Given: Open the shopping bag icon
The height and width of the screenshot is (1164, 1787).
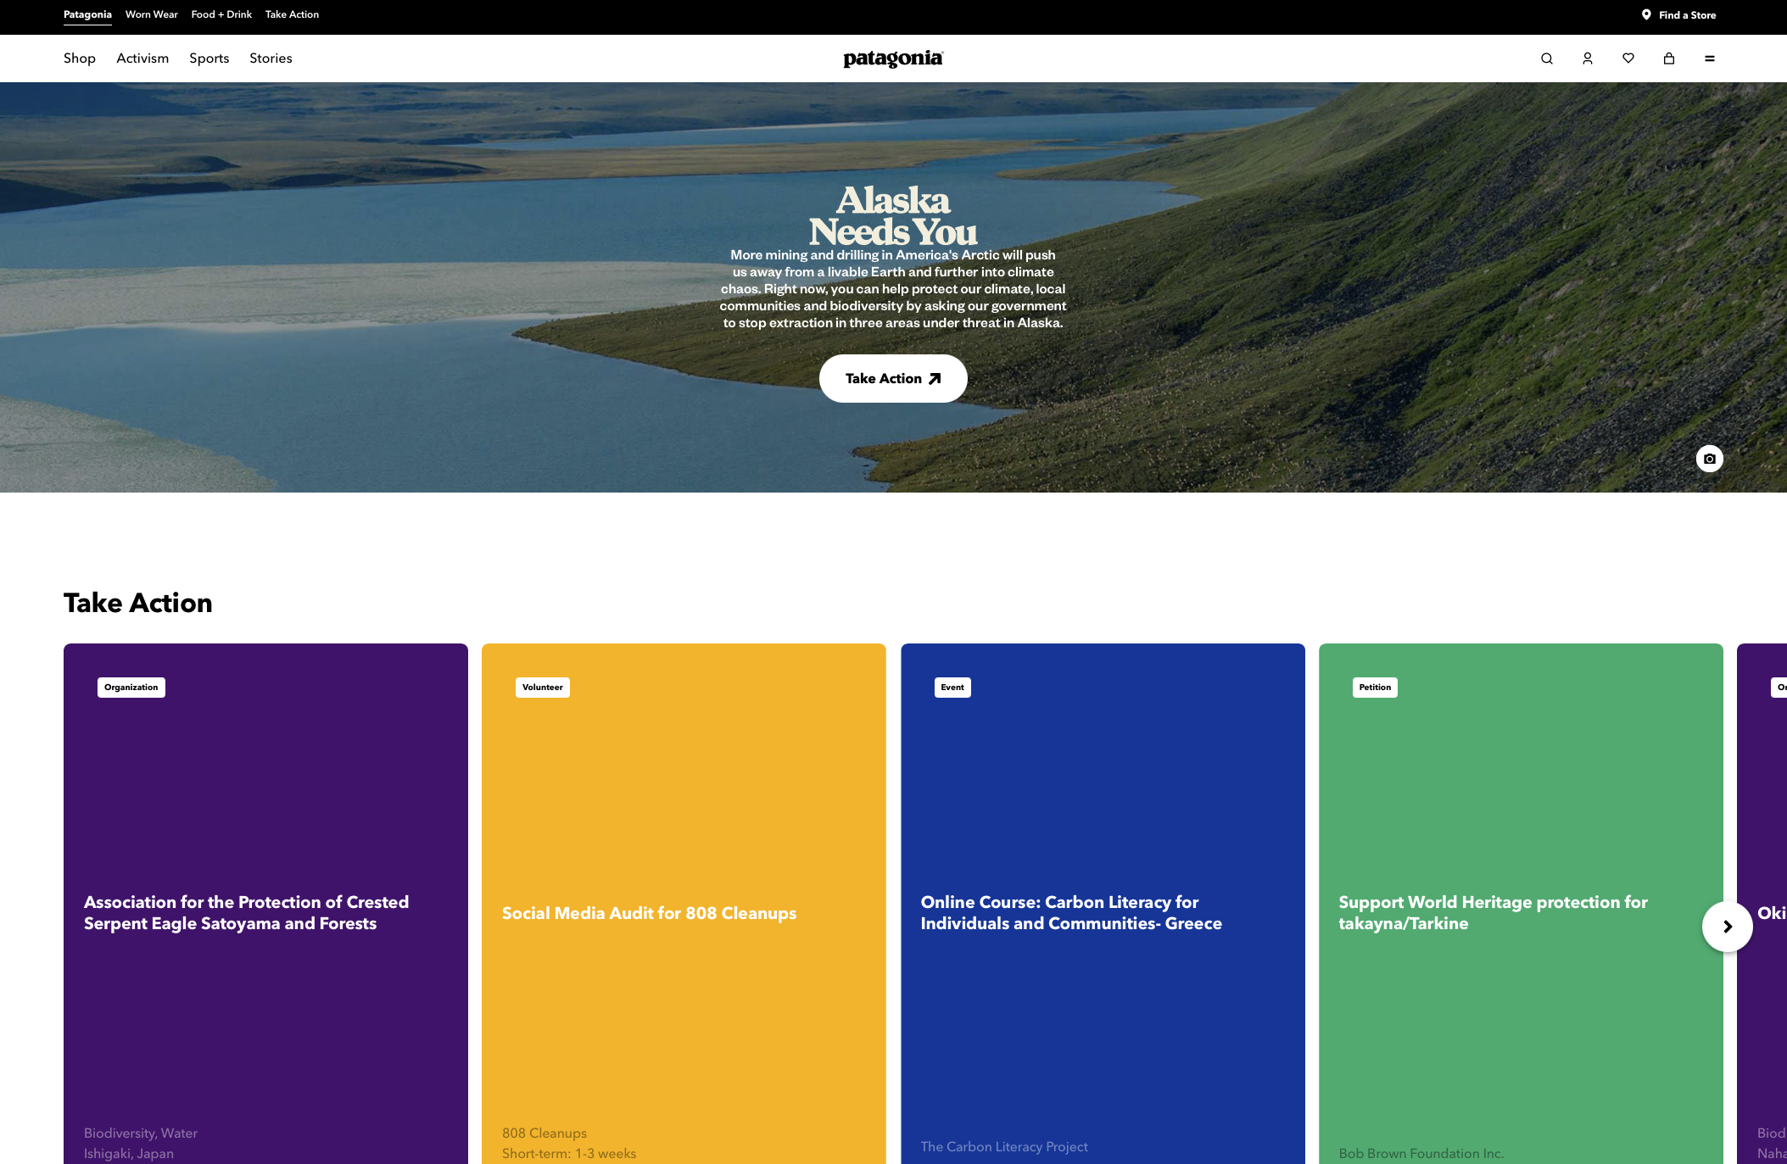Looking at the screenshot, I should (1668, 58).
